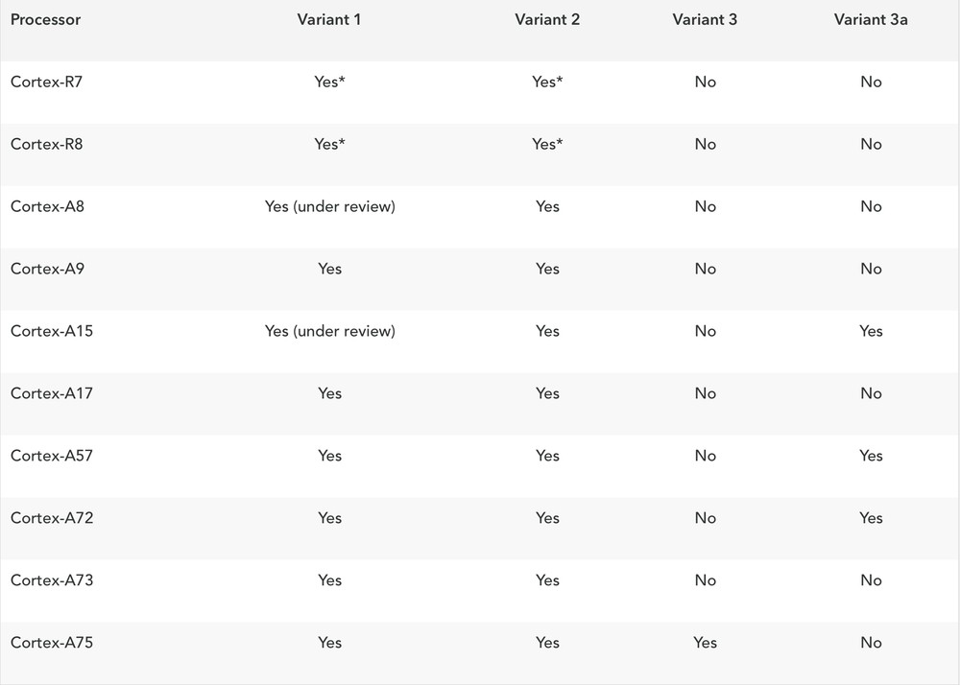Image resolution: width=960 pixels, height=685 pixels.
Task: Click the Cortex-A73 processor name
Action: tap(52, 580)
